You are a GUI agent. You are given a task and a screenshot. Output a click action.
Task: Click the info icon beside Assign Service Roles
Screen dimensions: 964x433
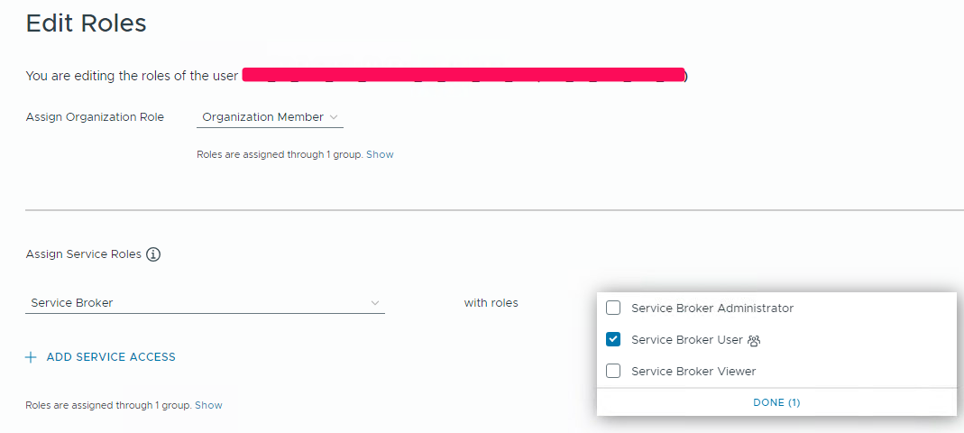tap(153, 254)
